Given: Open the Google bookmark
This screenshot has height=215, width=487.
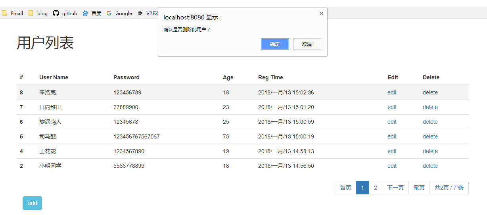Looking at the screenshot, I should (119, 13).
